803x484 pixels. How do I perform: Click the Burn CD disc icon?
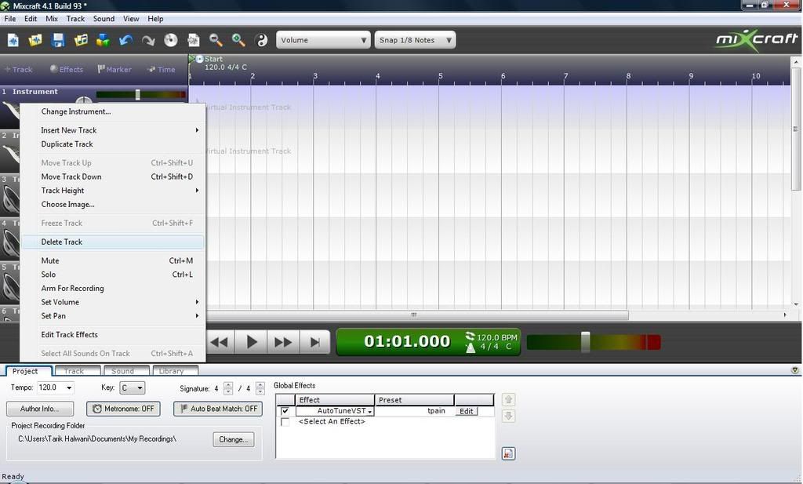[x=170, y=40]
